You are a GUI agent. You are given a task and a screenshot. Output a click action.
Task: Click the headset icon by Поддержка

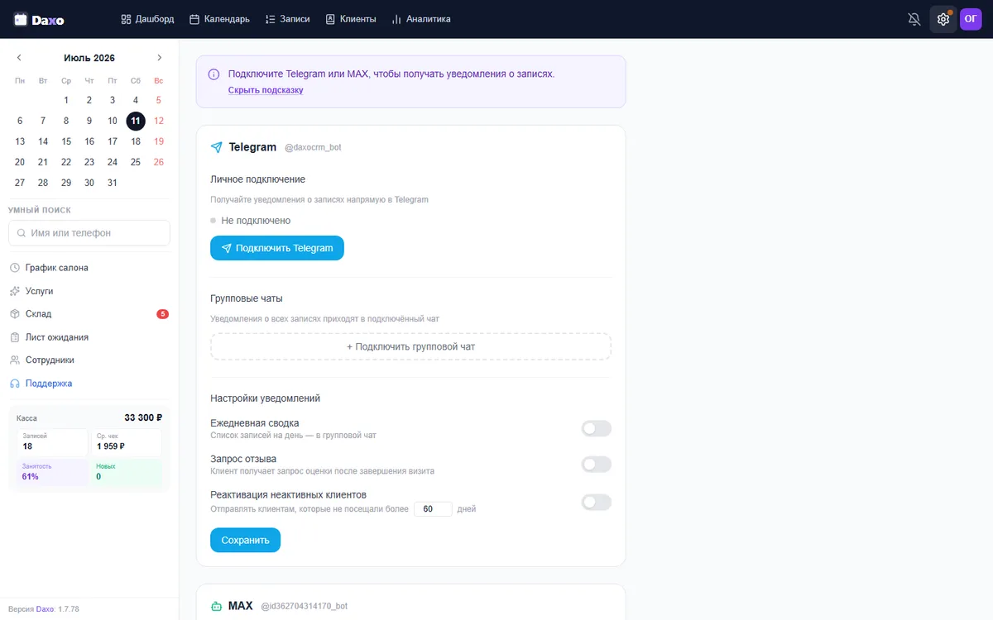tap(15, 384)
